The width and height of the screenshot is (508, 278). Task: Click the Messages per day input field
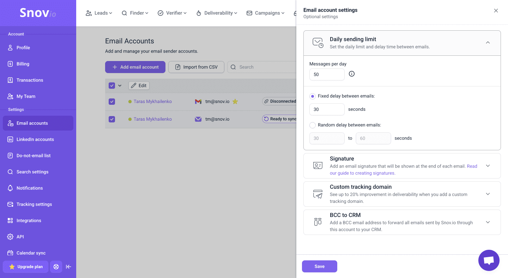[327, 74]
